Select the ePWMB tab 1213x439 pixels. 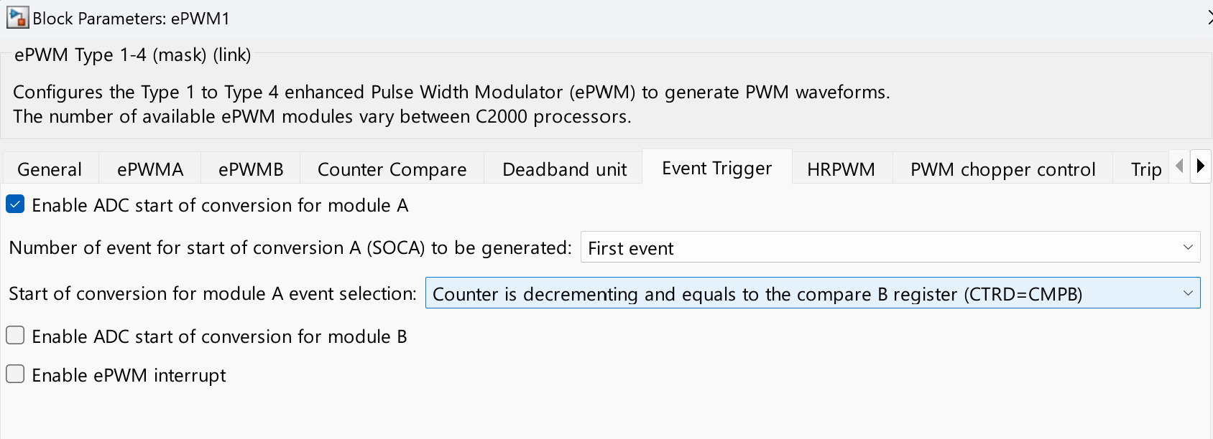coord(251,169)
